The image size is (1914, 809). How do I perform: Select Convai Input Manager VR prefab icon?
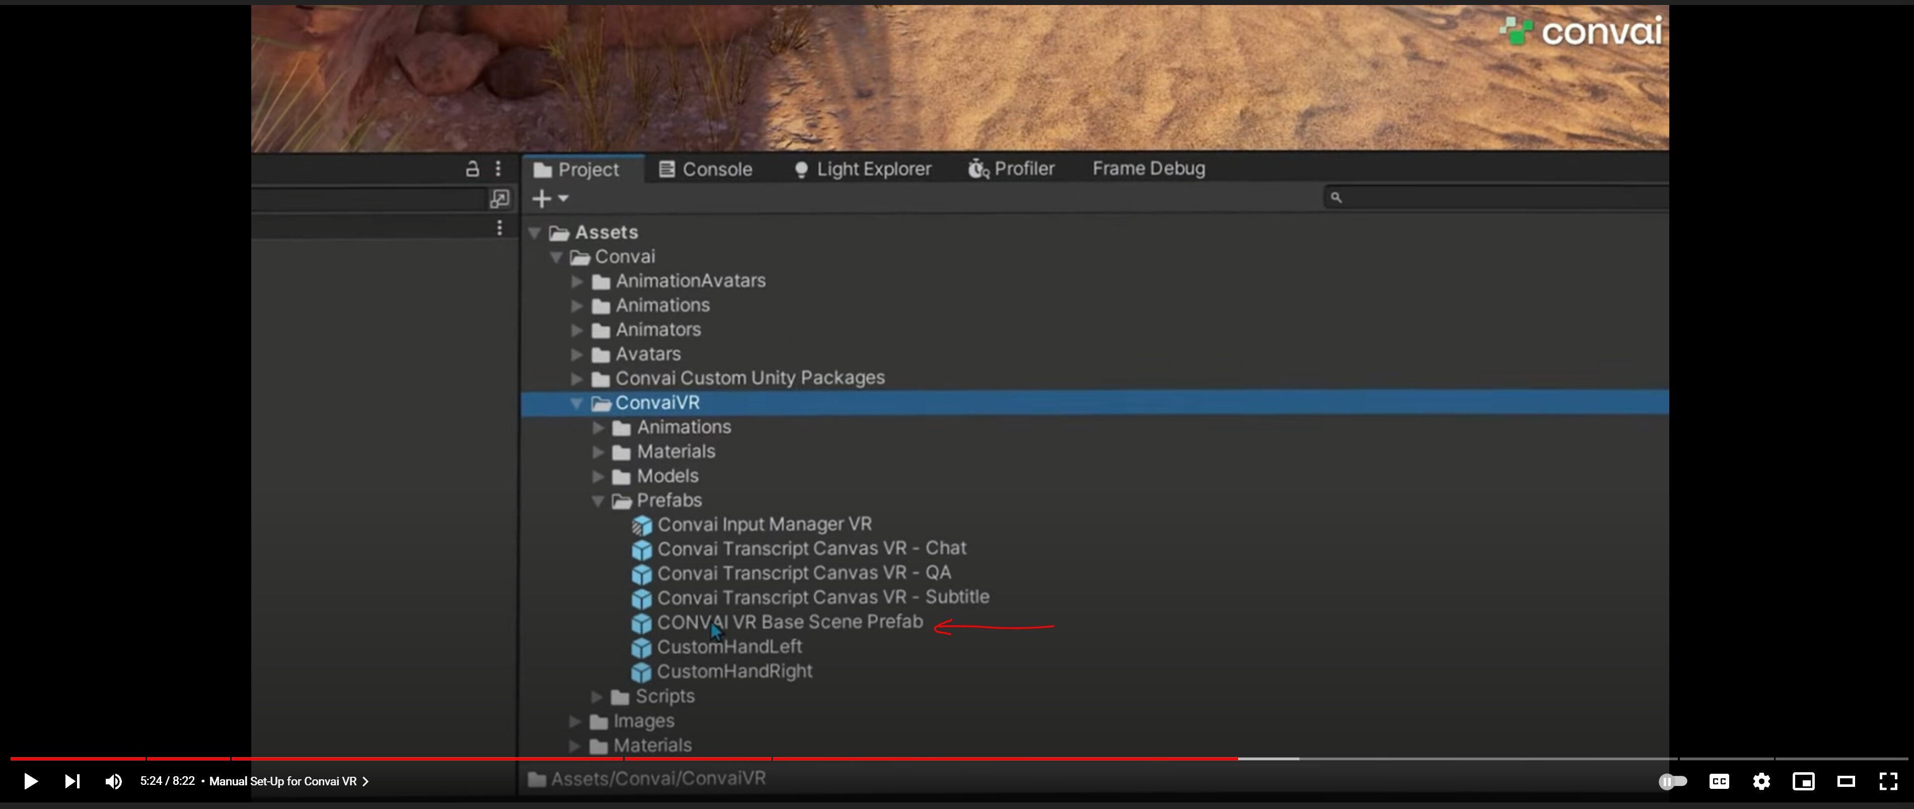click(x=641, y=526)
